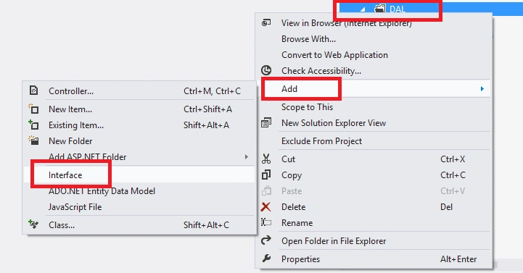The height and width of the screenshot is (273, 523).
Task: Collapse the DAL folder tree arrow
Action: pyautogui.click(x=363, y=9)
